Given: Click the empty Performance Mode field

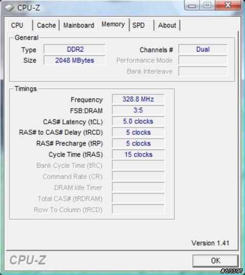Looking at the screenshot, I should pyautogui.click(x=203, y=60).
